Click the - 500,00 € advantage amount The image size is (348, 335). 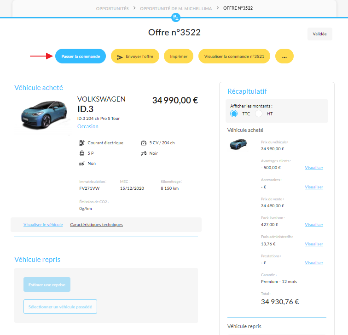click(x=271, y=168)
